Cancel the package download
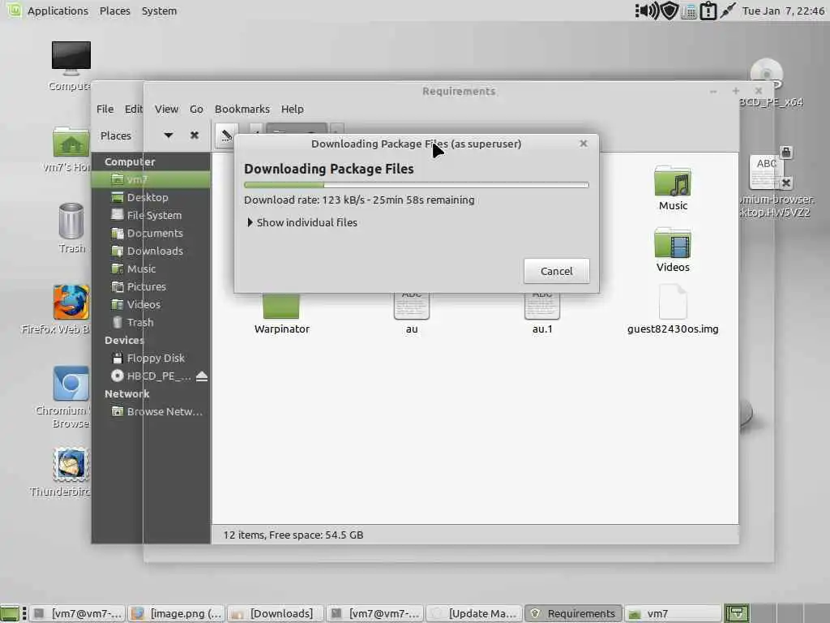Screen dimensions: 830x623 [556, 271]
